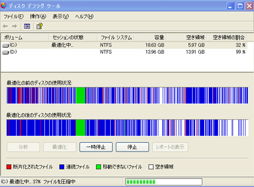
Task: Sort by 空き領域 column header
Action: (187, 38)
